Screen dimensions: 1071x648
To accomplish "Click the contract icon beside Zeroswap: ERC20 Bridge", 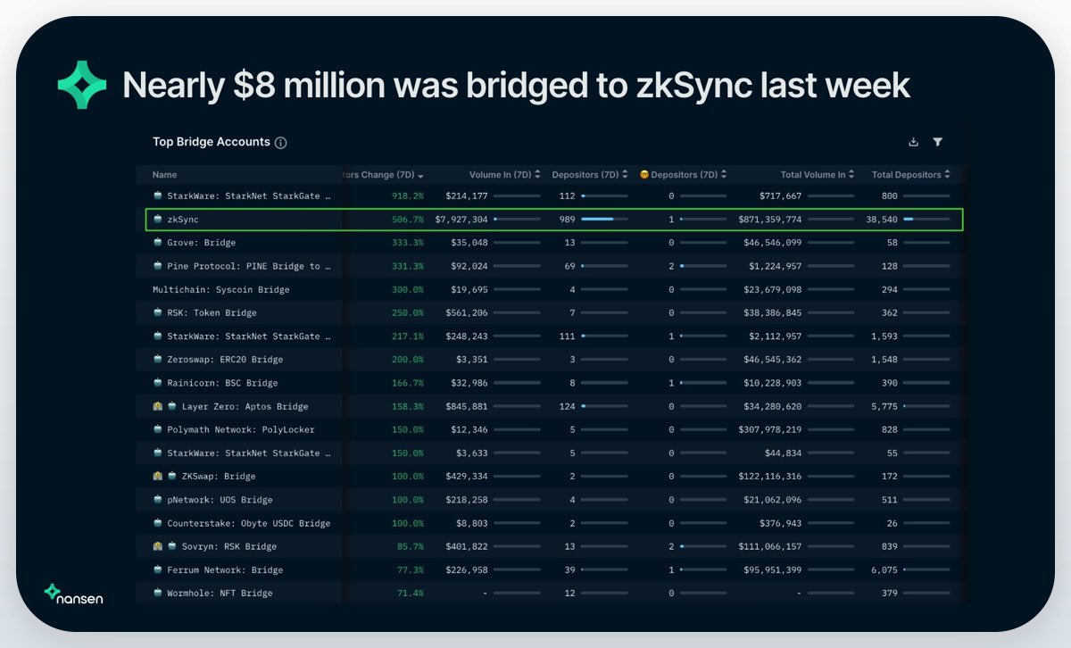I will click(x=158, y=359).
